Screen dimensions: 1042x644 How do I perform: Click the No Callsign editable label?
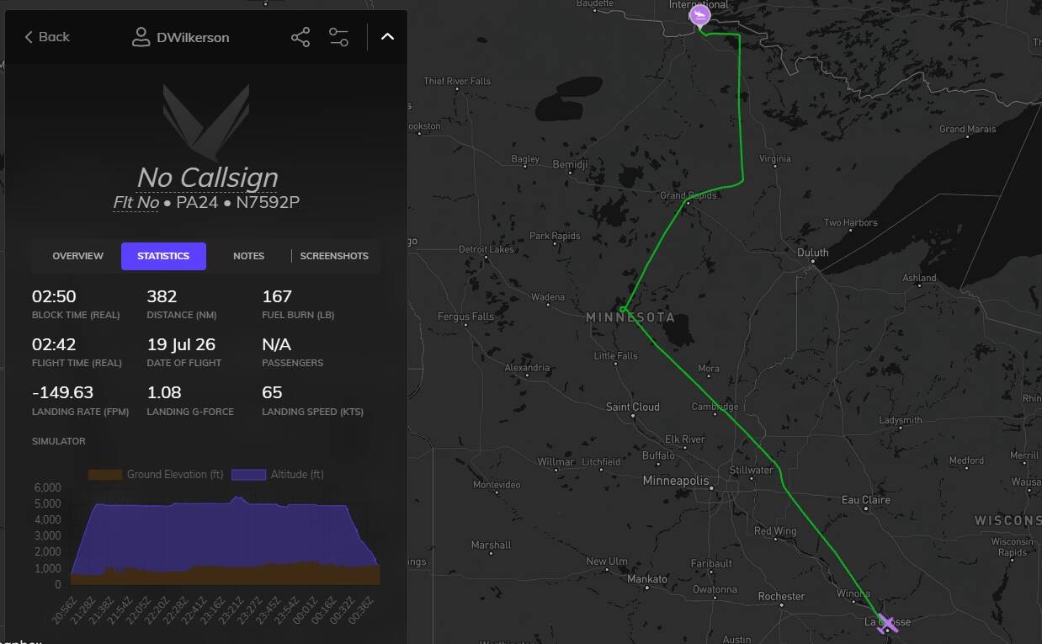(x=207, y=177)
